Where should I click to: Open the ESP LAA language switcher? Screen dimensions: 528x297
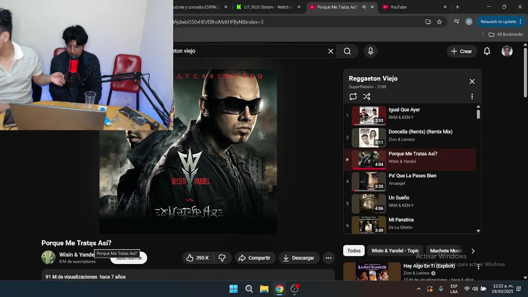(454, 289)
